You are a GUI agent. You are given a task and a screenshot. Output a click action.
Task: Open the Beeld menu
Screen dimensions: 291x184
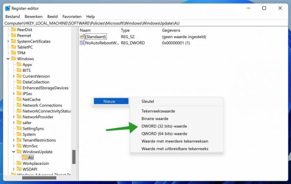(52, 17)
